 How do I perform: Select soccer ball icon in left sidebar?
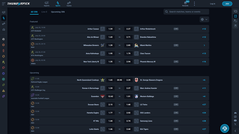pyautogui.click(x=3, y=39)
